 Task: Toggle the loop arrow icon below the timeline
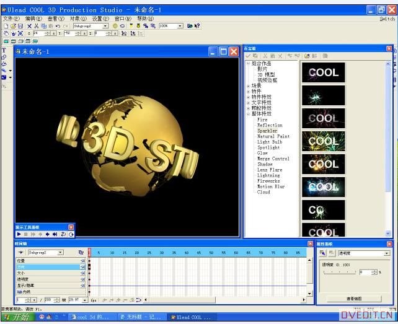[138, 300]
